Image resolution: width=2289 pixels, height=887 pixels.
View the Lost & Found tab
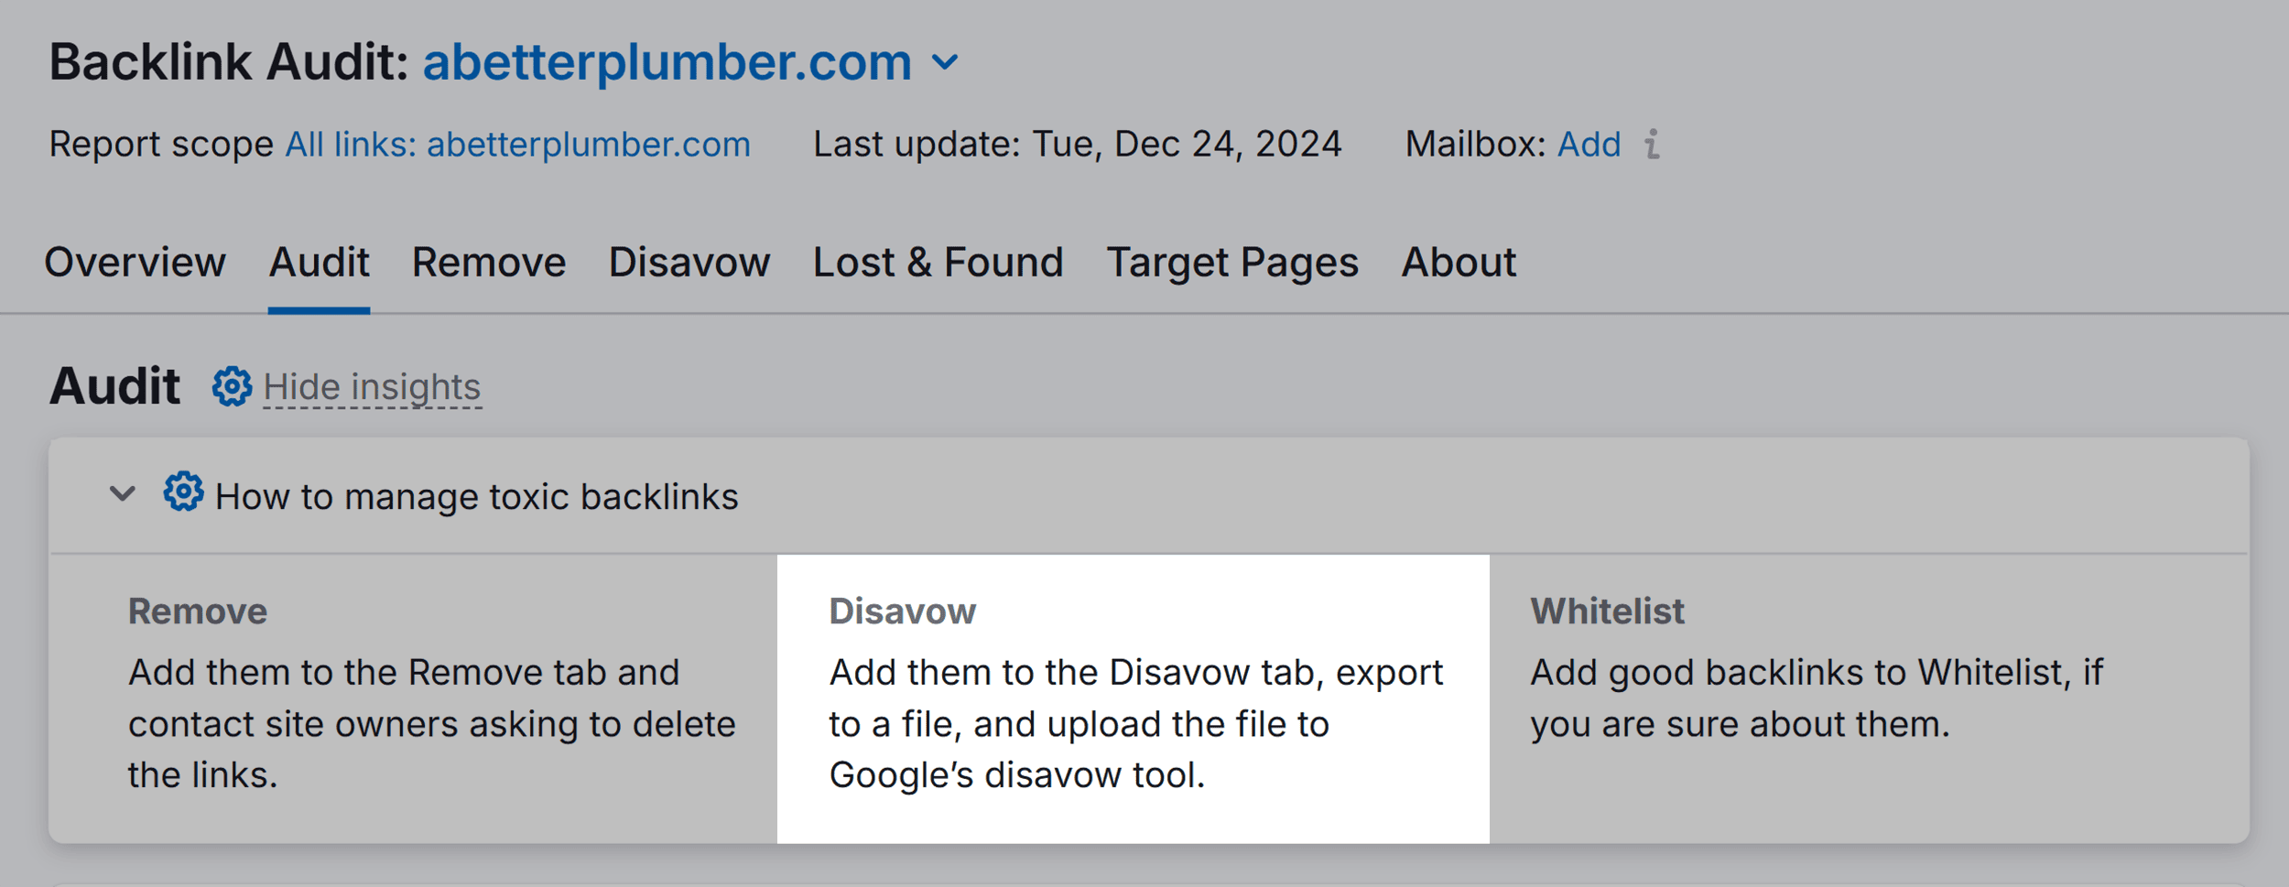pos(938,263)
